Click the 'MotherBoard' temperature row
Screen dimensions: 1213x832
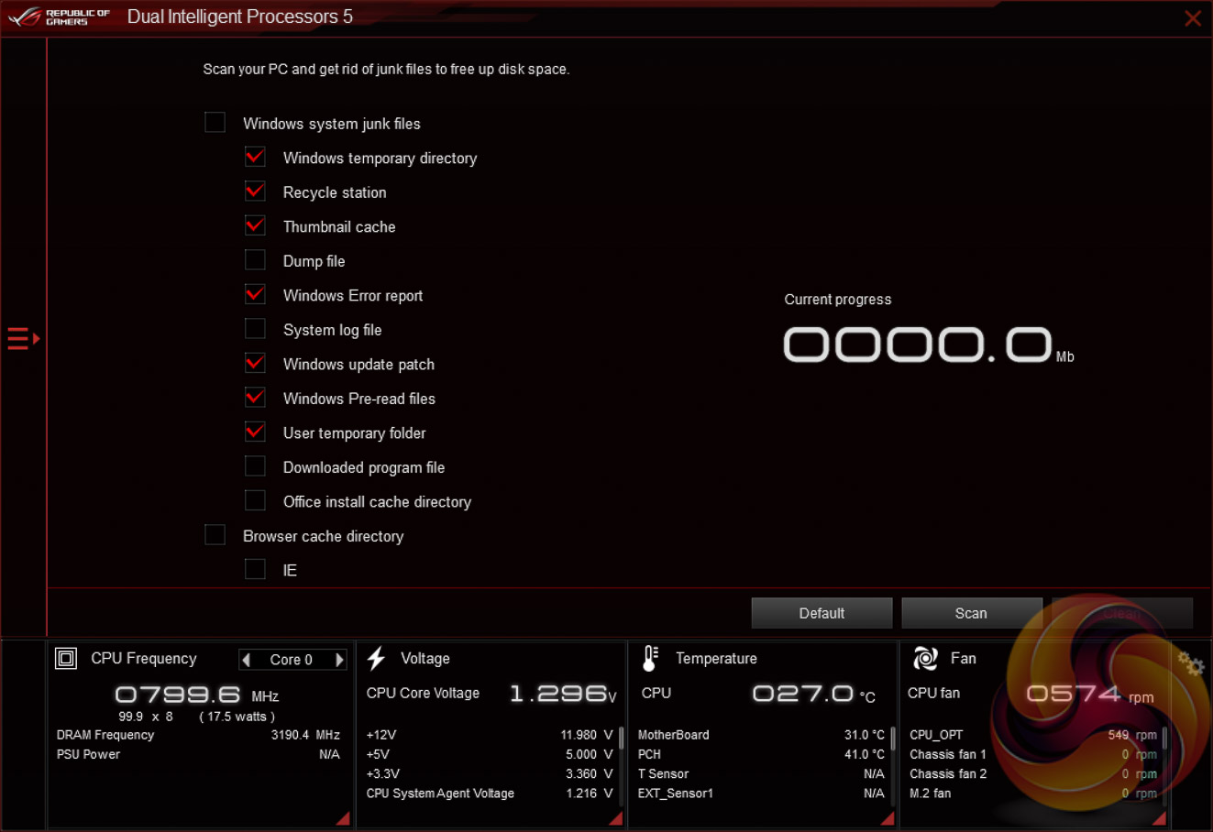coord(762,735)
